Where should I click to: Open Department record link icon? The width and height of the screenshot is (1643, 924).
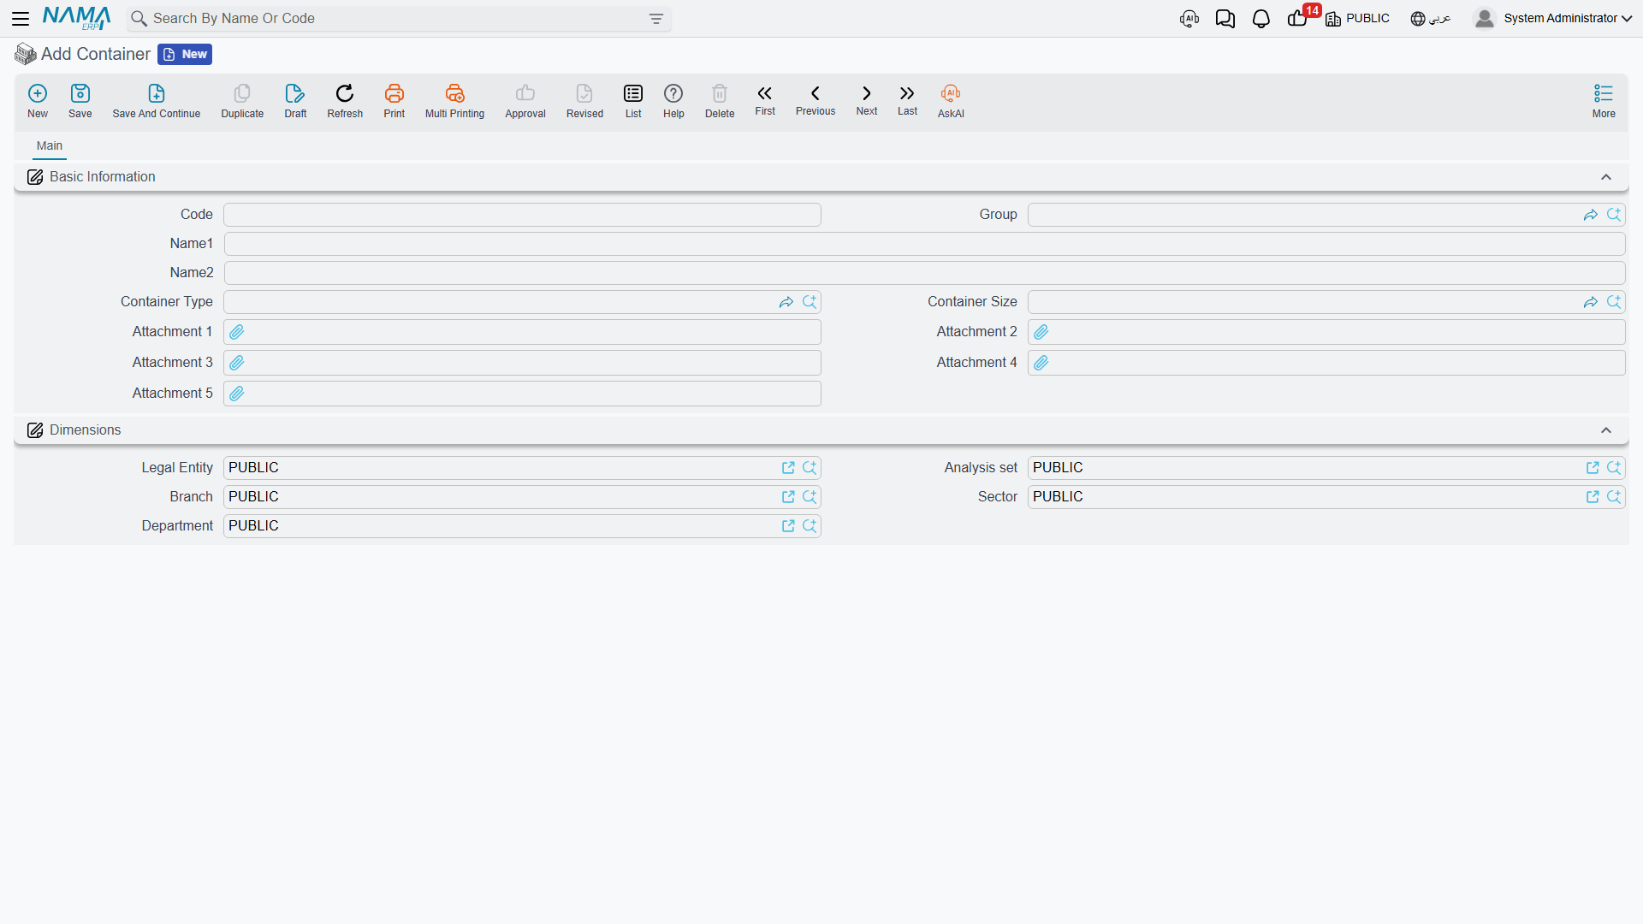[788, 526]
